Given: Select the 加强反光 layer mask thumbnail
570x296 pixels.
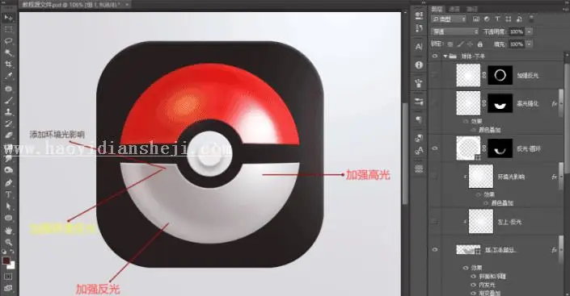Looking at the screenshot, I should click(x=500, y=75).
